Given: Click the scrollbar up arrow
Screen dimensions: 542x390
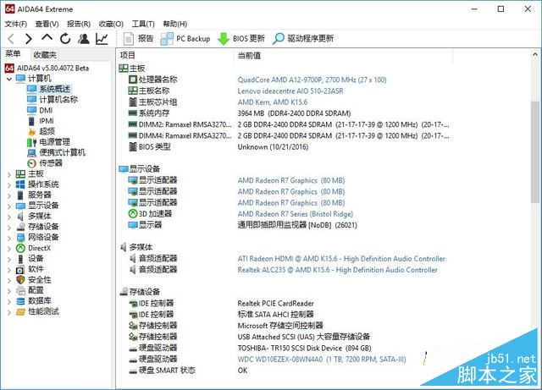Looking at the screenshot, I should click(x=535, y=54).
